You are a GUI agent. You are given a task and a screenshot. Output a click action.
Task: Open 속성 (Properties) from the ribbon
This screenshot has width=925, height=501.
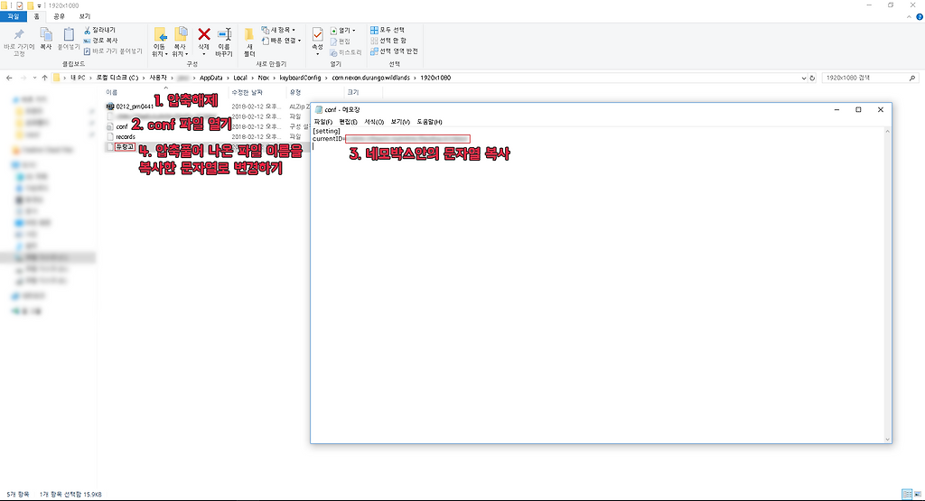pyautogui.click(x=317, y=42)
